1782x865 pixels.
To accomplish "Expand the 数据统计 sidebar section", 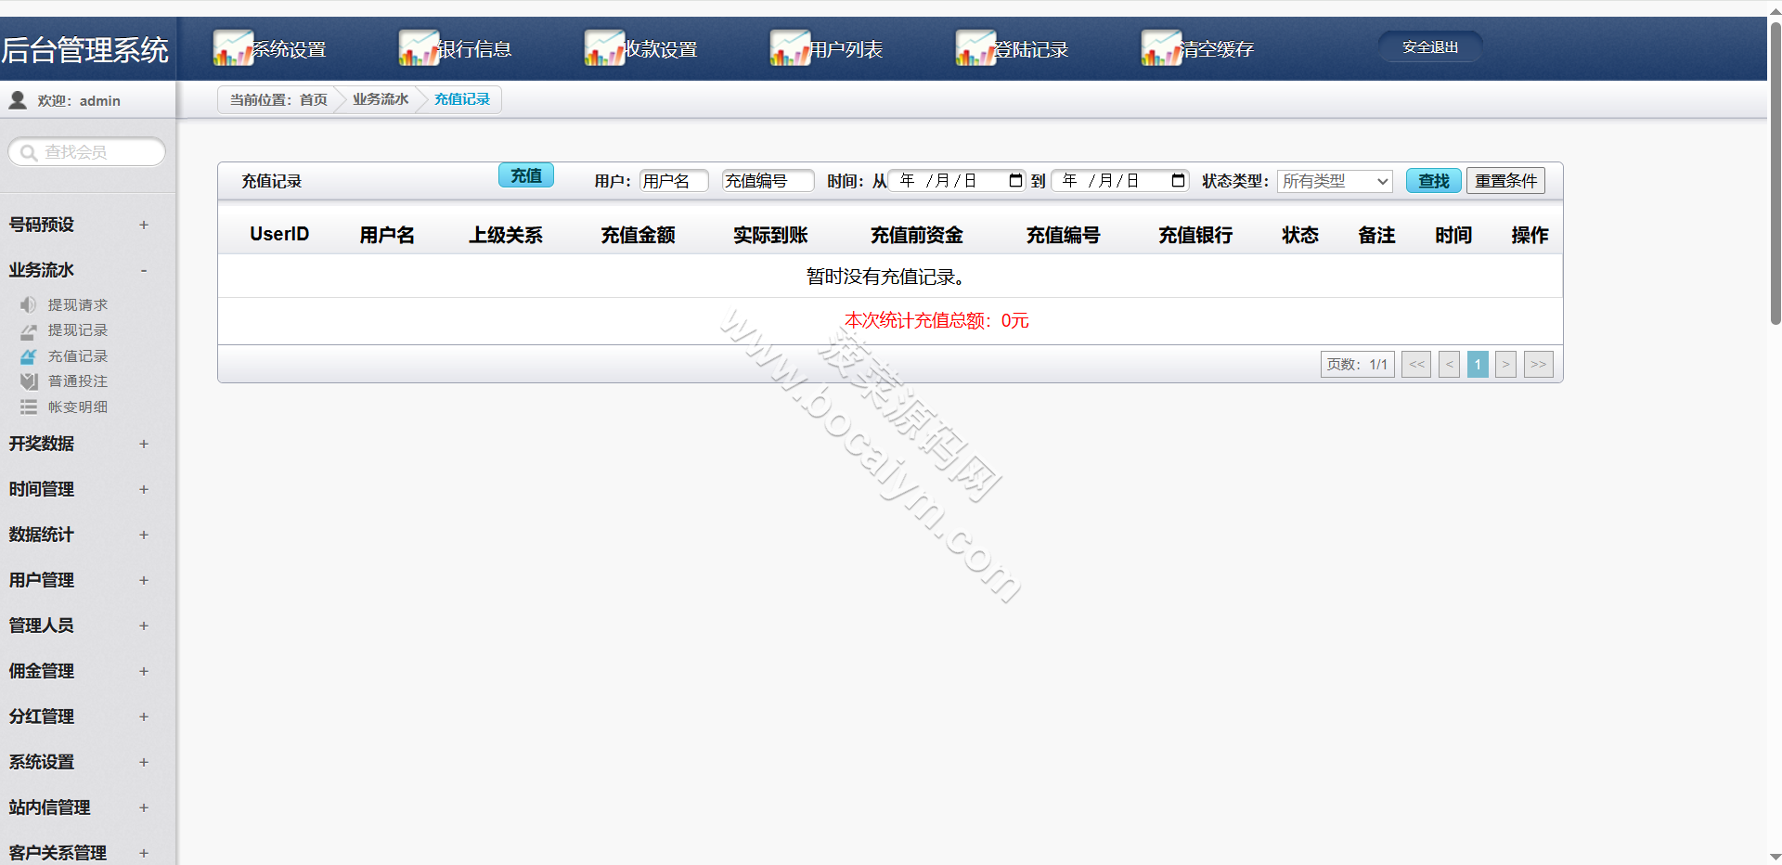I will (144, 535).
